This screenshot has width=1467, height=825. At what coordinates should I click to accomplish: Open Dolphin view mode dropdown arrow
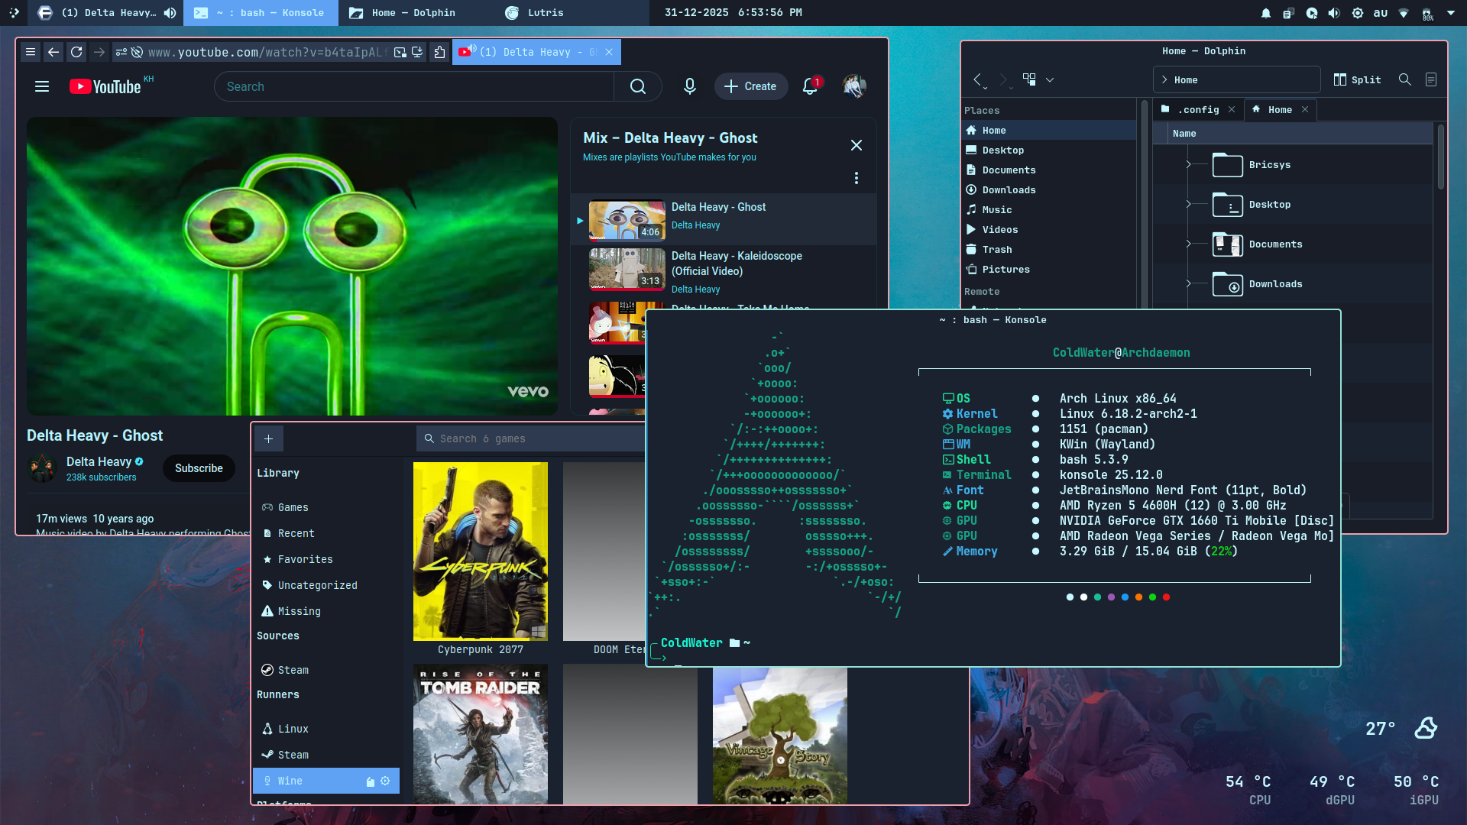click(x=1050, y=79)
